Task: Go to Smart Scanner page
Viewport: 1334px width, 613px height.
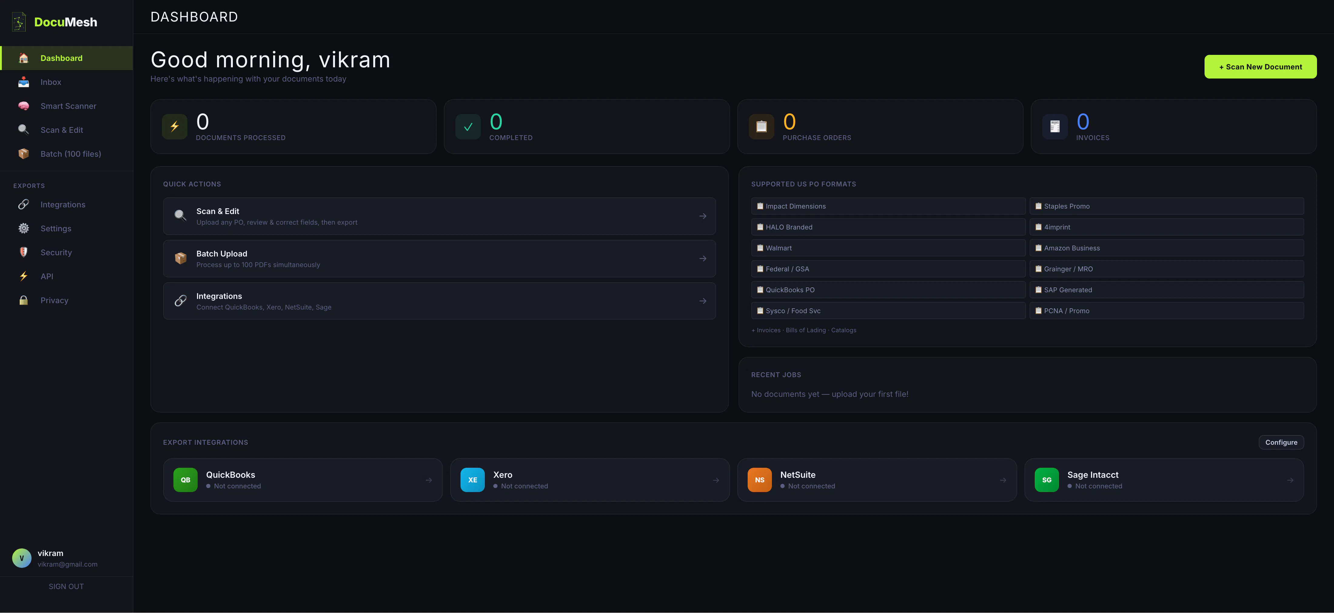Action: pos(67,106)
